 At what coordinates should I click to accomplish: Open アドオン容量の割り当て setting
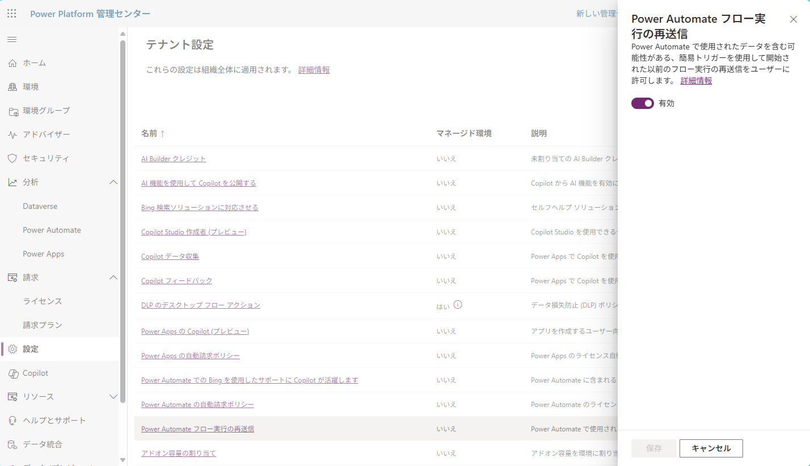[x=179, y=454]
